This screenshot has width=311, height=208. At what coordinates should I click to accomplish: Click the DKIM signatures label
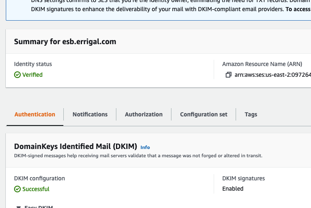click(243, 178)
